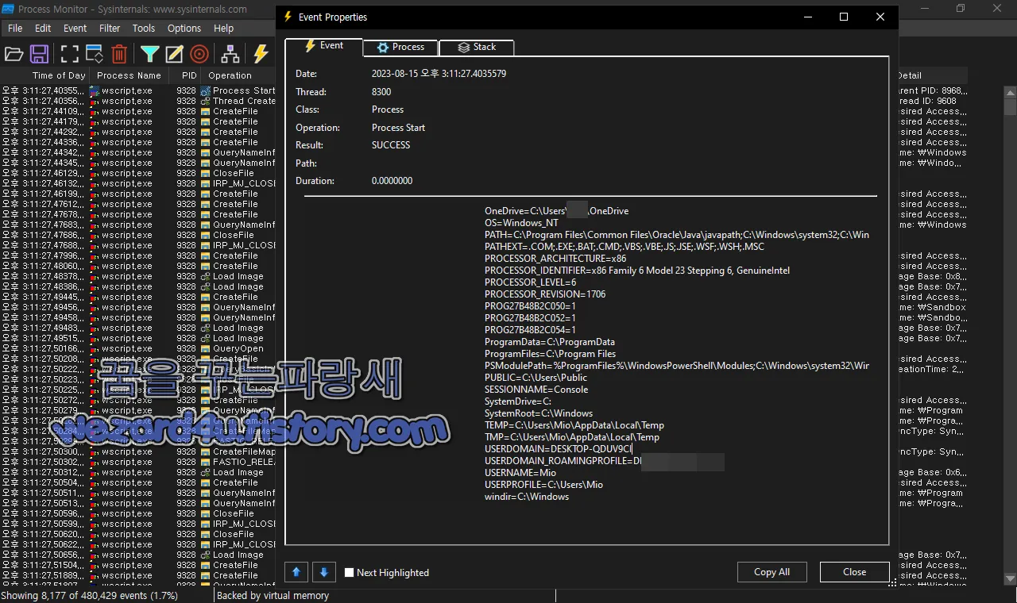This screenshot has width=1017, height=603.
Task: Click the red Clear trash icon
Action: click(x=119, y=54)
